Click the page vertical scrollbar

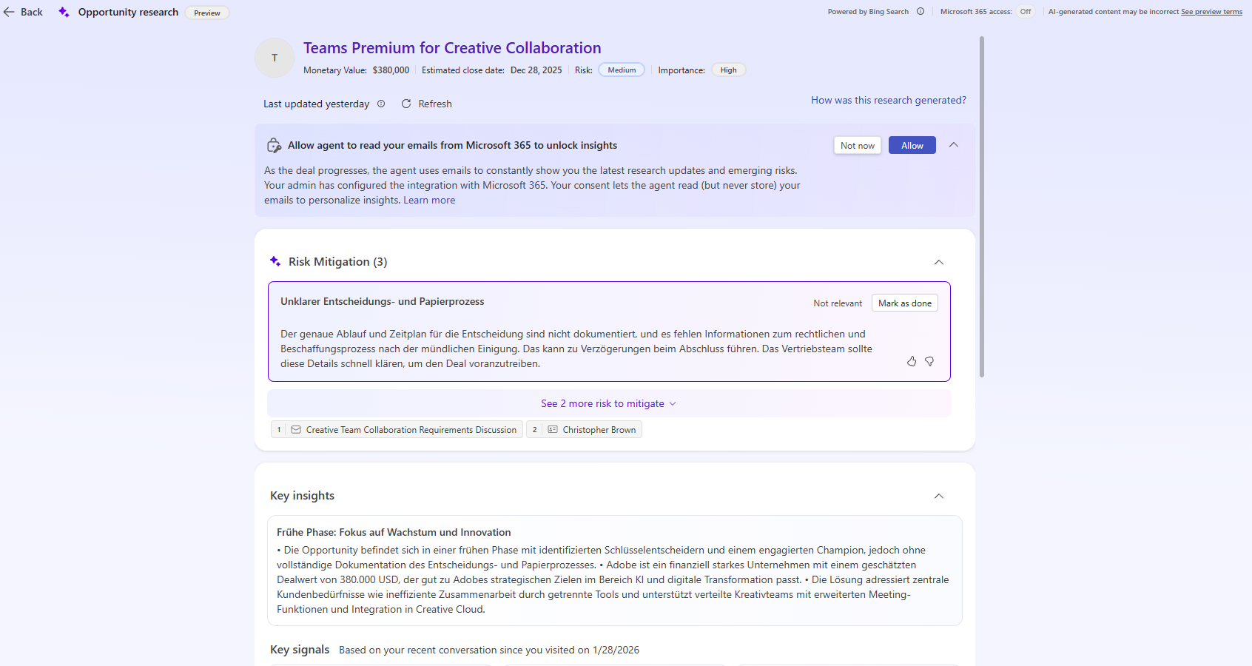click(982, 207)
